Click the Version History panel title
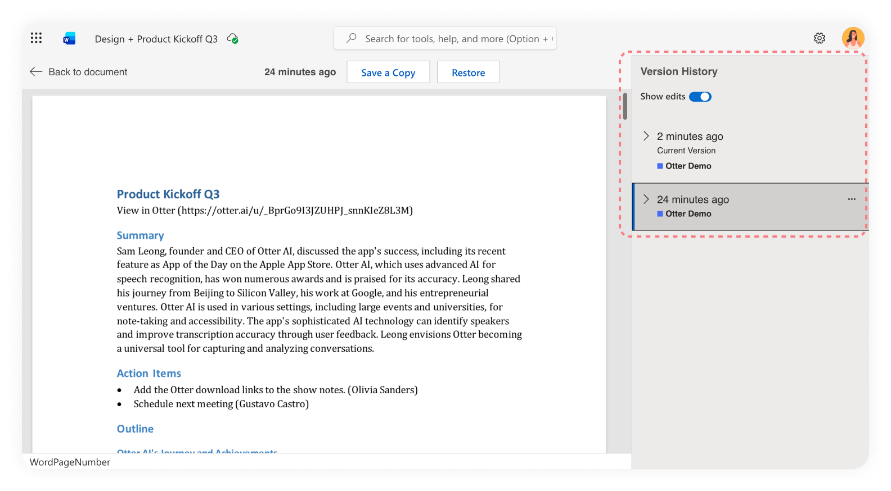This screenshot has height=491, width=891. [679, 71]
